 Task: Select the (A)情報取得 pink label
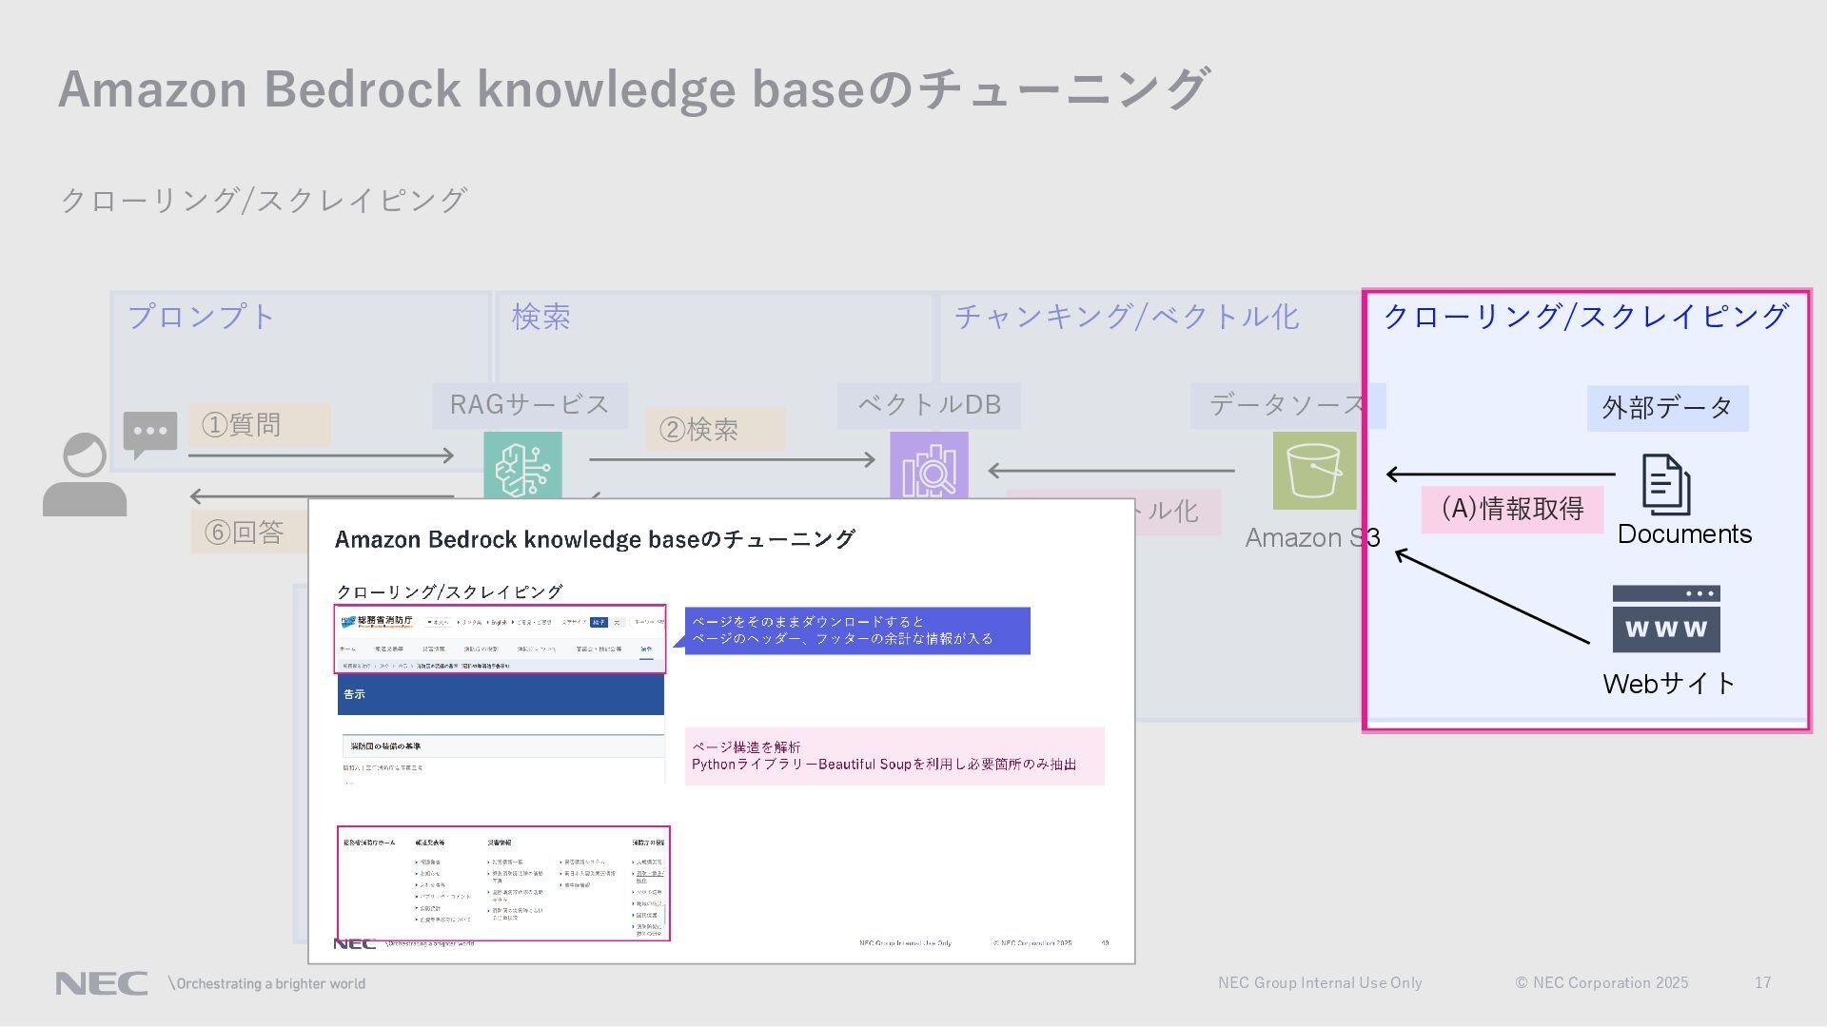(x=1512, y=509)
